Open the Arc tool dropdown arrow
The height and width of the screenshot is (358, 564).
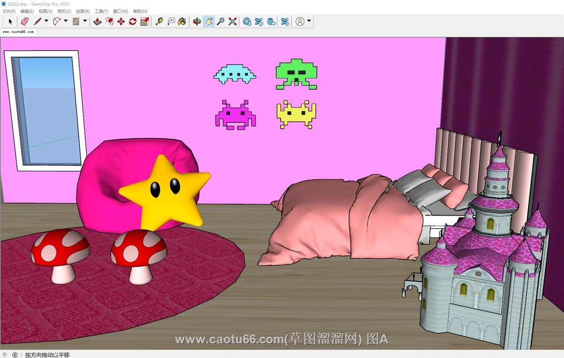click(x=65, y=21)
